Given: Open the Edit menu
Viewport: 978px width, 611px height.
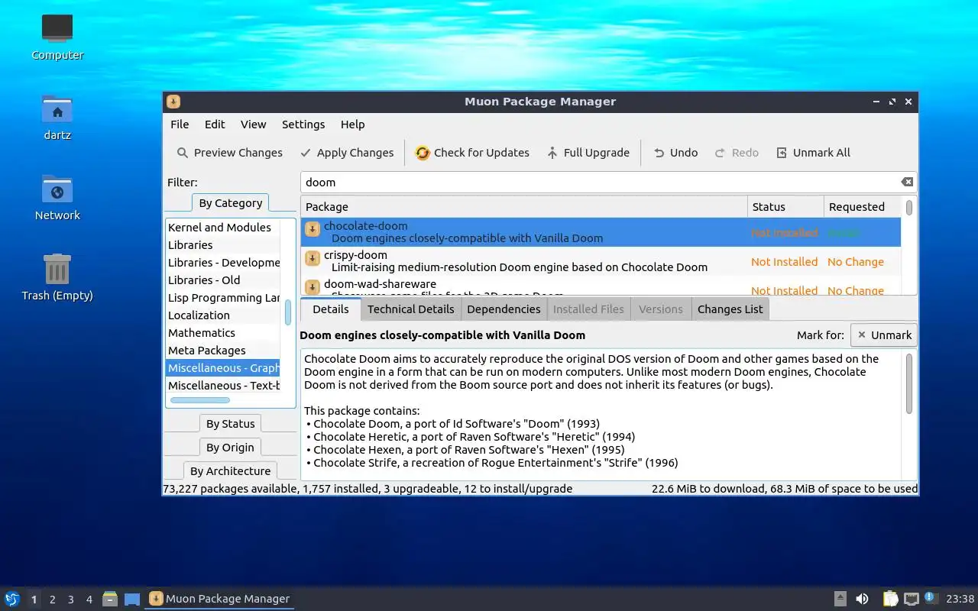Looking at the screenshot, I should click(x=215, y=124).
